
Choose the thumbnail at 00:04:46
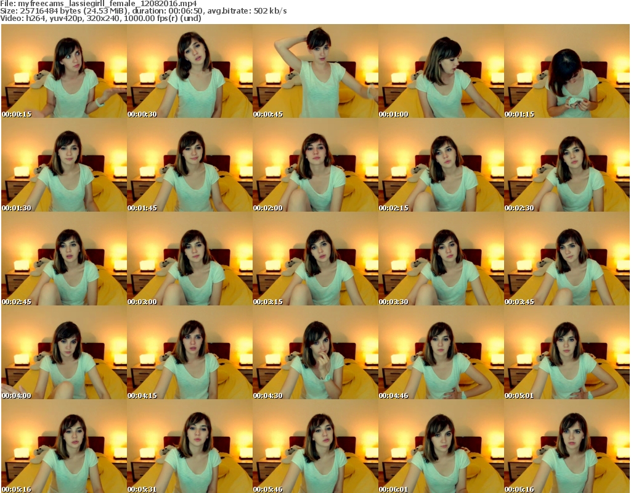[x=441, y=352]
